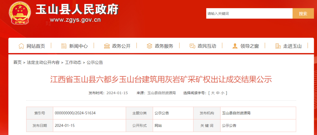The image size is (317, 135).
Task: Click the layers icon beside 政务服务
Action: click(x=149, y=46)
